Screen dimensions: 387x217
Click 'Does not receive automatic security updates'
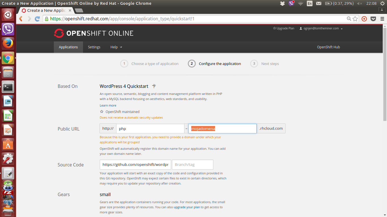coord(131,118)
